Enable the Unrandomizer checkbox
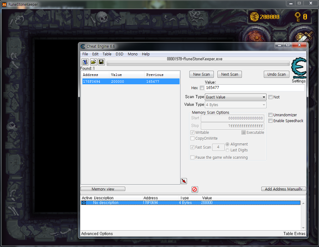The image size is (319, 247). point(270,115)
